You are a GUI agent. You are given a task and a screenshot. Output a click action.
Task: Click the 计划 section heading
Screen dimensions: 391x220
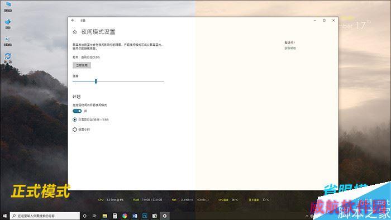[77, 97]
